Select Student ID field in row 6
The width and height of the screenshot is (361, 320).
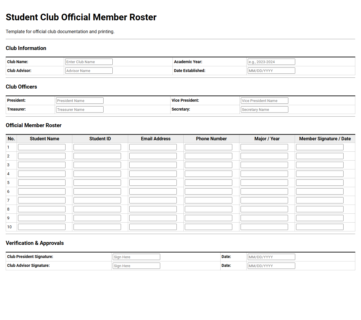(97, 191)
